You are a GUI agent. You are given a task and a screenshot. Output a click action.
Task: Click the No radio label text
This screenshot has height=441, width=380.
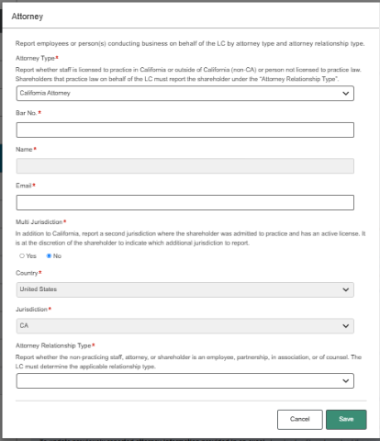(x=57, y=256)
